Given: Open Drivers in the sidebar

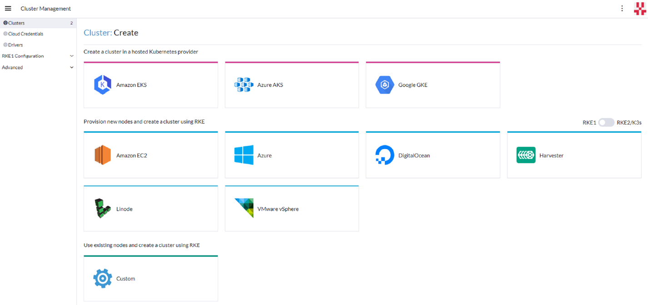Looking at the screenshot, I should click(15, 45).
